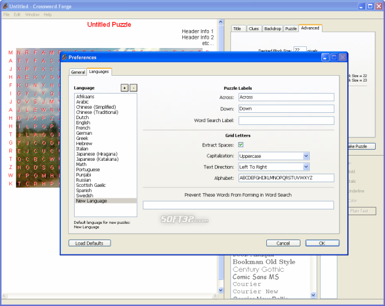Image resolution: width=385 pixels, height=306 pixels.
Task: Select English in the language list
Action: pyautogui.click(x=105, y=123)
